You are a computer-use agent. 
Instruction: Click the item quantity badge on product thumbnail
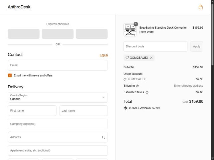(x=136, y=24)
